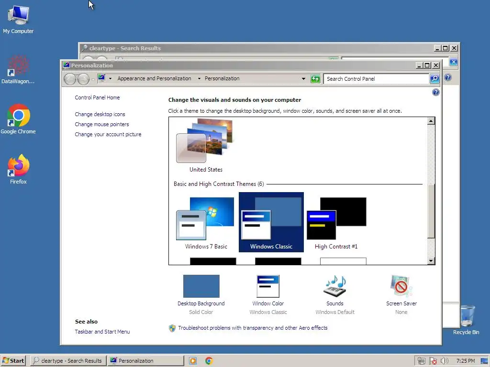Open the address bar history dropdown

click(303, 79)
